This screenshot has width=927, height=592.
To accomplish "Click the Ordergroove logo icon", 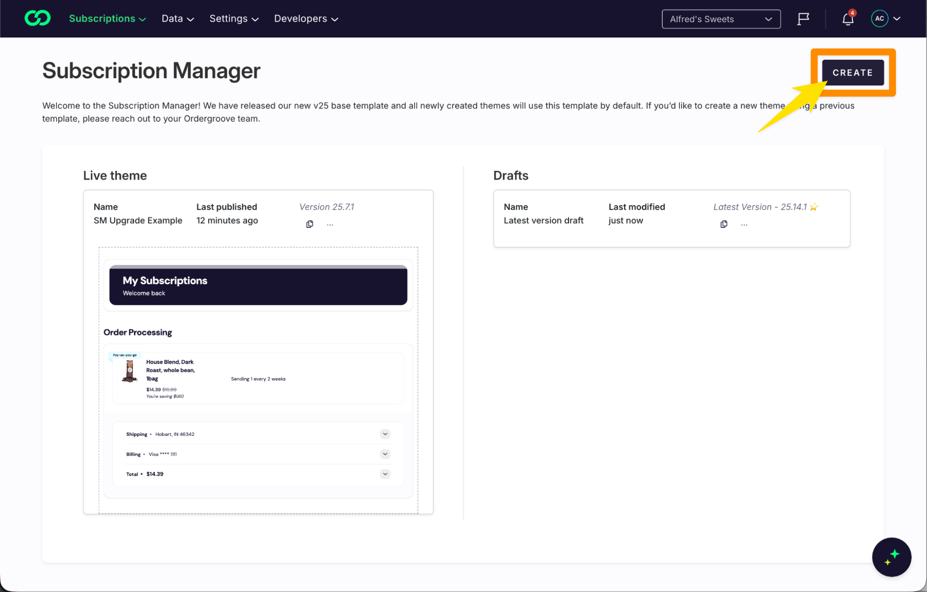I will [38, 19].
